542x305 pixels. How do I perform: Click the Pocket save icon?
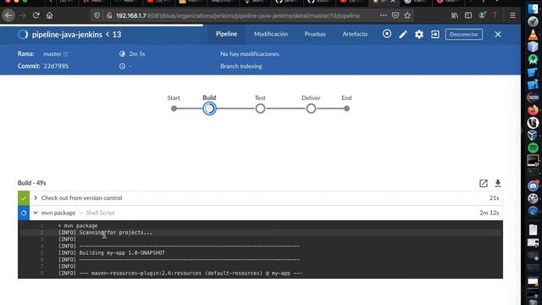coord(395,15)
